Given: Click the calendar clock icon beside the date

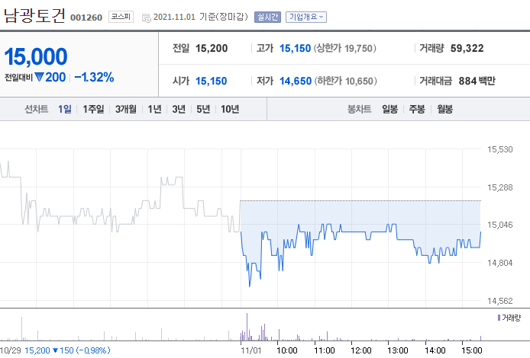Looking at the screenshot, I should (x=147, y=18).
